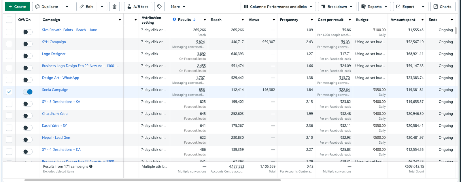Check the Logo Designer row checkbox

click(x=9, y=56)
